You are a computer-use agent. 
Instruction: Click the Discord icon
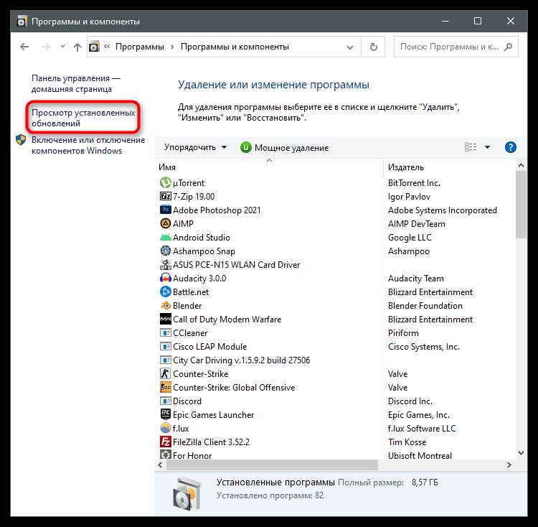[x=166, y=401]
